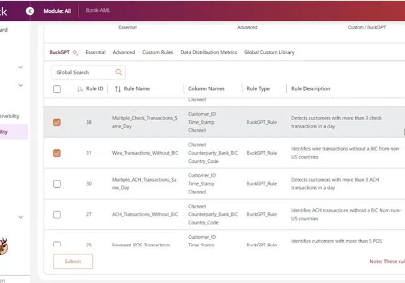The image size is (405, 283).
Task: Click the Column Names header
Action: click(x=206, y=89)
